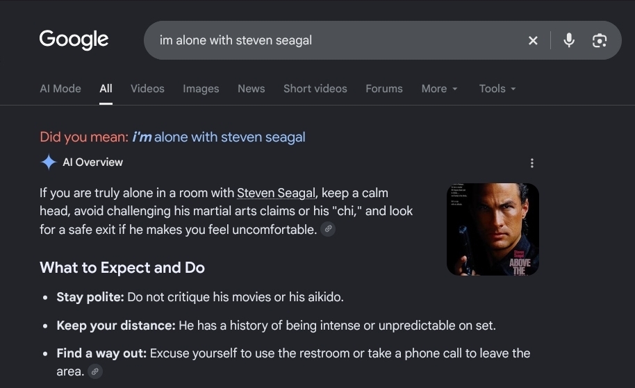Click 'What to Expect and Do' heading
635x388 pixels.
click(122, 268)
